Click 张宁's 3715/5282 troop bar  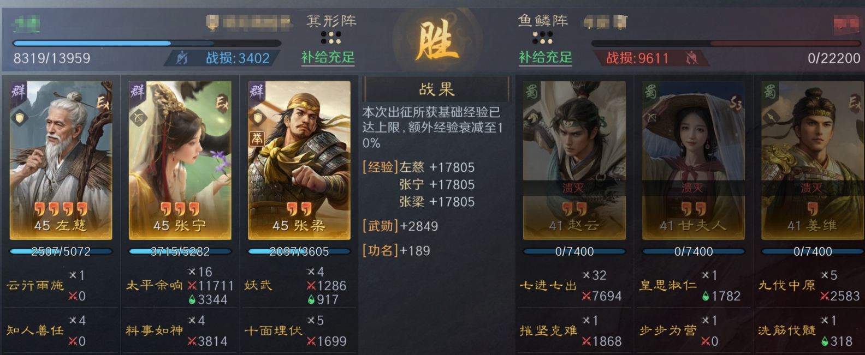coord(180,251)
